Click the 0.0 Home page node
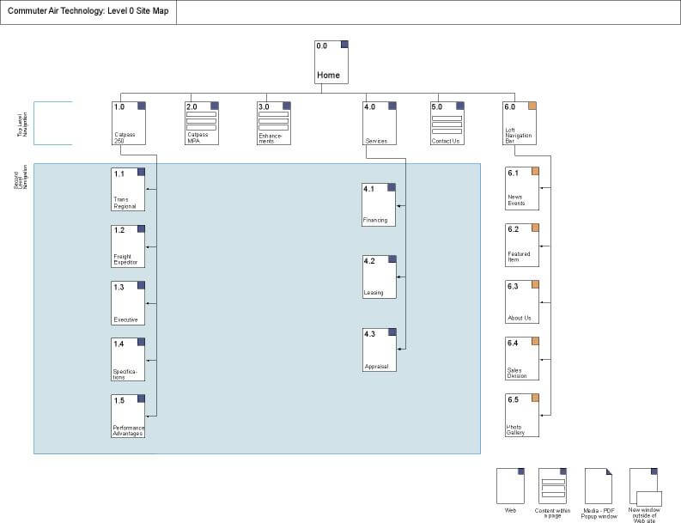 (331, 62)
